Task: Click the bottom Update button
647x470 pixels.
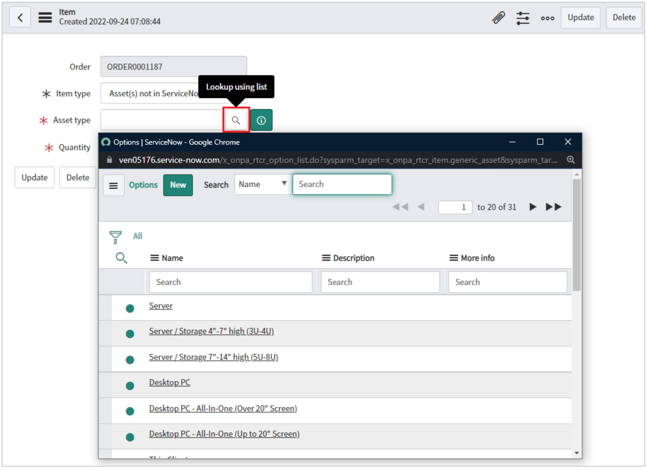Action: [x=35, y=177]
